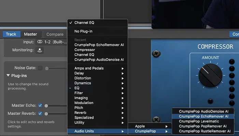Select recent CrumplePop AudioDenoise AI entry

tap(97, 60)
